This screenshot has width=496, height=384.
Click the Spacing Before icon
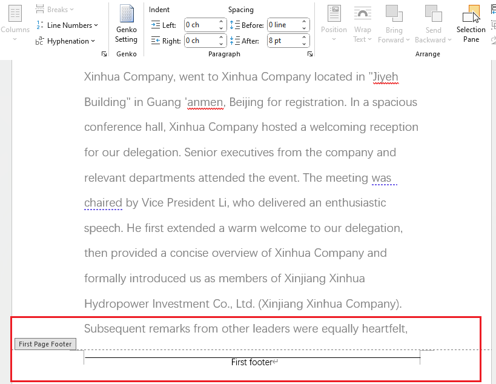coord(235,25)
